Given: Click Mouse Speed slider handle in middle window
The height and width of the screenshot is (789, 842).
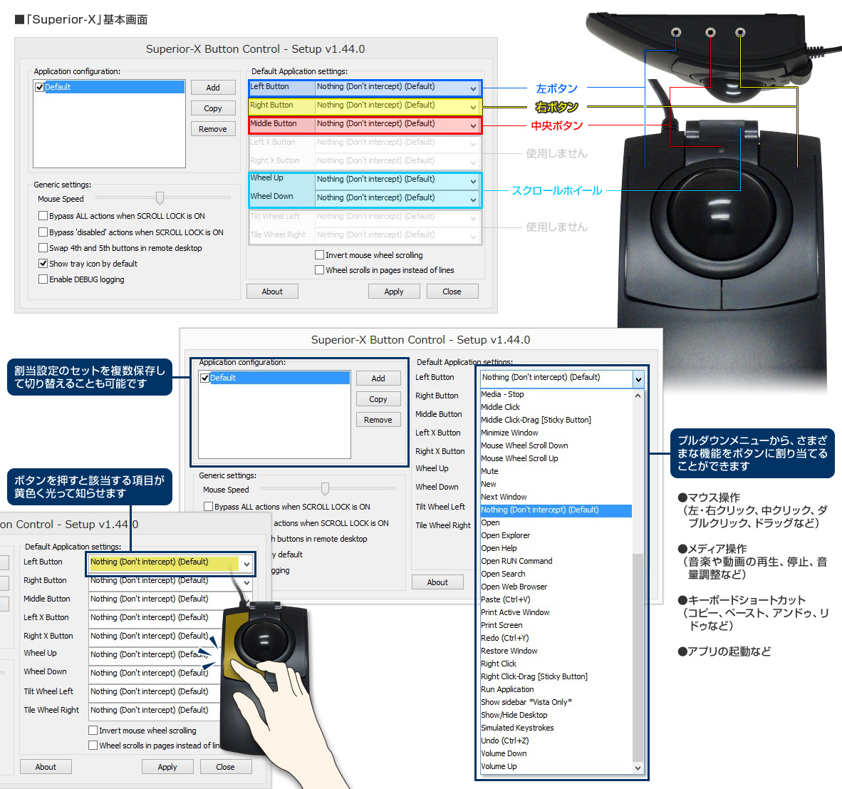Looking at the screenshot, I should (325, 489).
